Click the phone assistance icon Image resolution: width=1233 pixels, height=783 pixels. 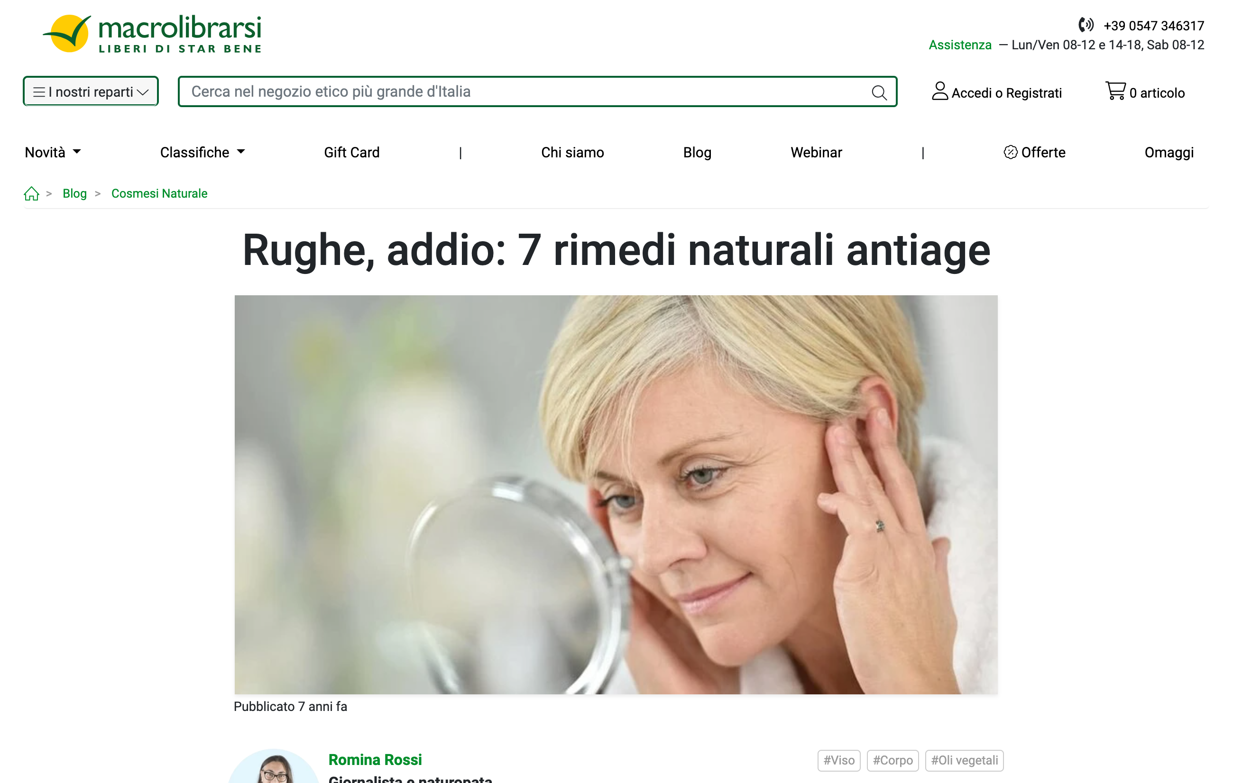pos(1086,25)
